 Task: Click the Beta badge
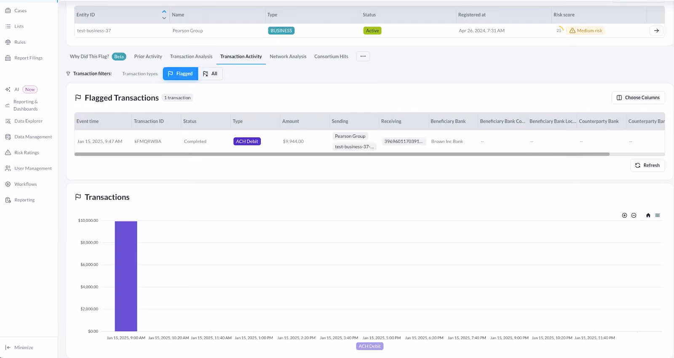[119, 57]
